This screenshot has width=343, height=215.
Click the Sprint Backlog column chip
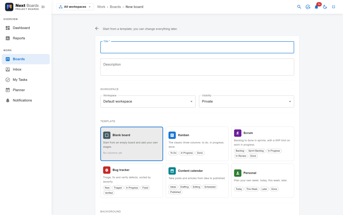pyautogui.click(x=256, y=151)
